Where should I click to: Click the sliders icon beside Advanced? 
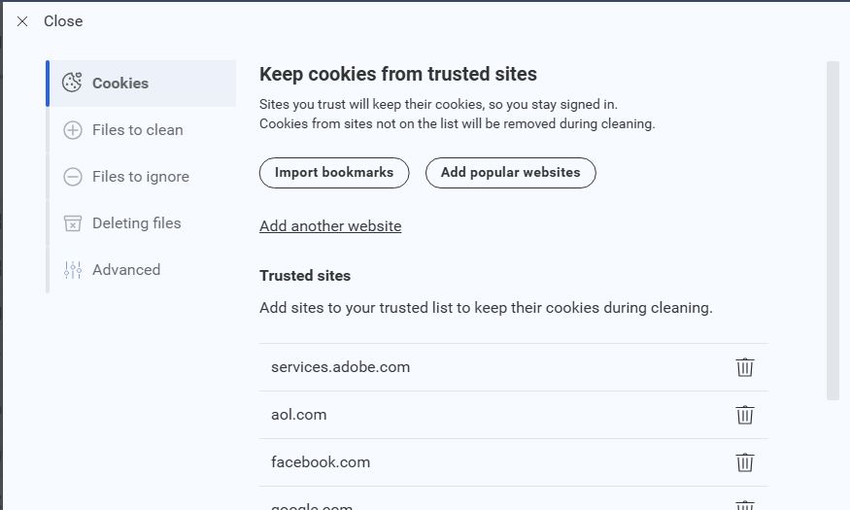[x=73, y=270]
